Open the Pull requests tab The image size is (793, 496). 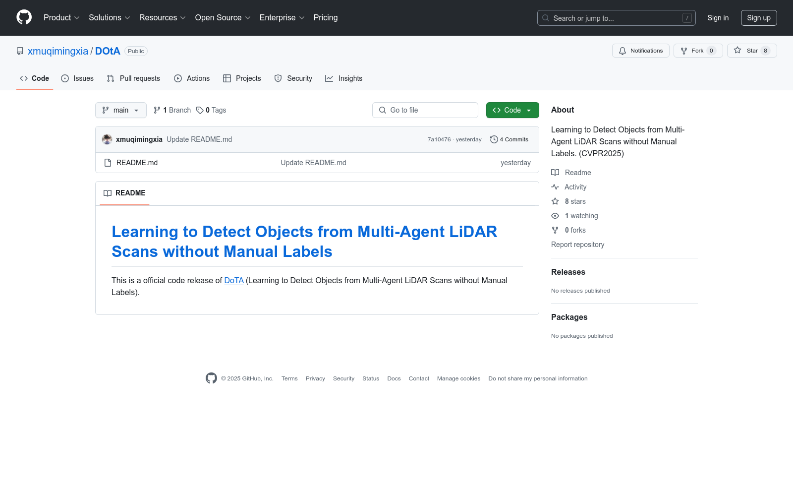tap(133, 78)
